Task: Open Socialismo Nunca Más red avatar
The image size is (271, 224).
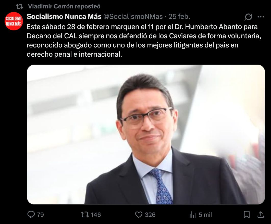Action: [14, 21]
